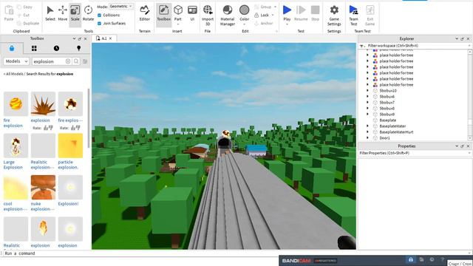Click Duplicate in Clipboard group

point(28,23)
